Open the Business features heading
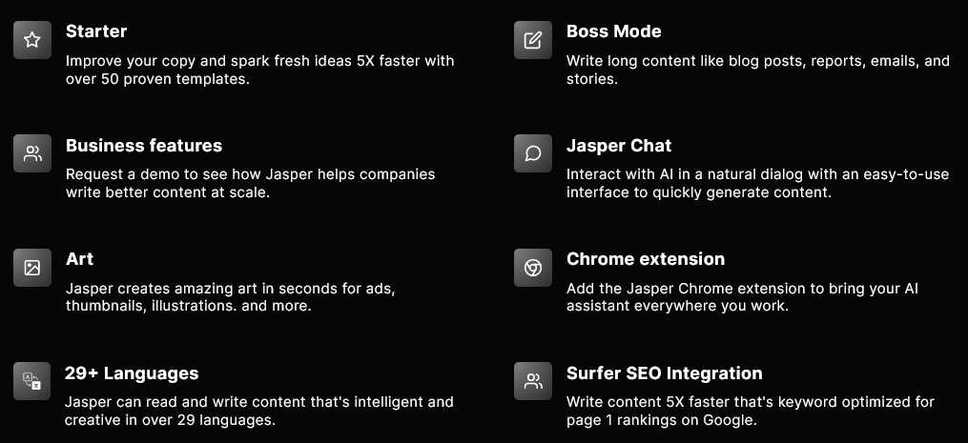The image size is (968, 443). pyautogui.click(x=144, y=146)
